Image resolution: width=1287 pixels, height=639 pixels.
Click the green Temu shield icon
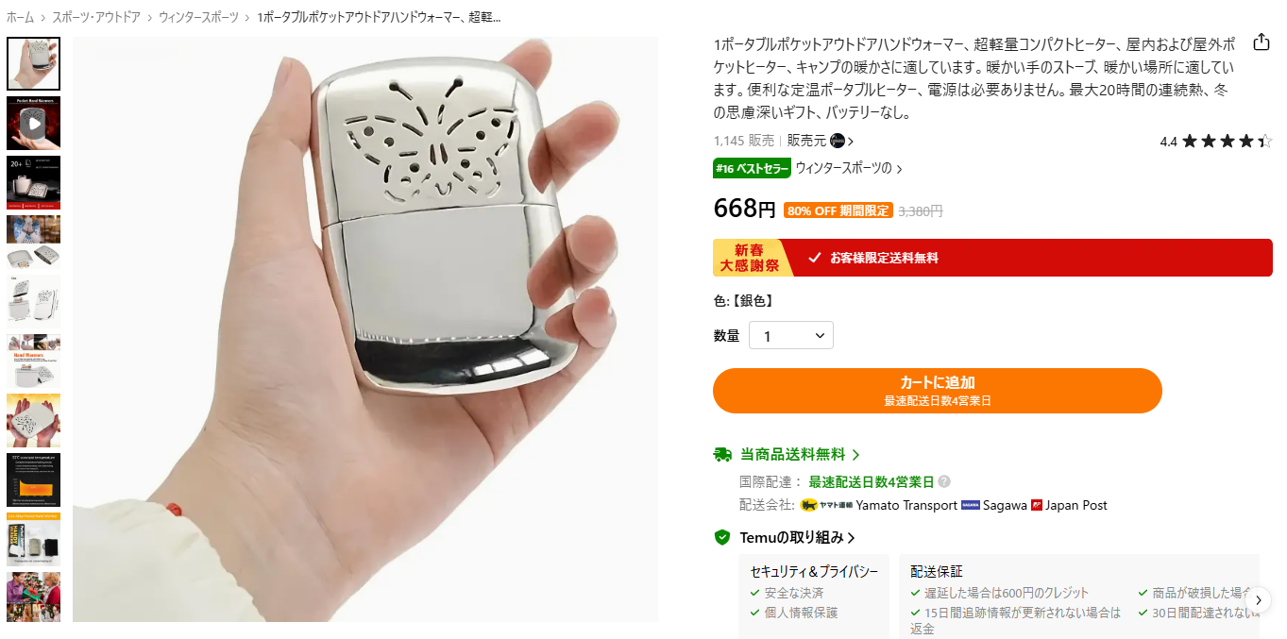pos(722,537)
